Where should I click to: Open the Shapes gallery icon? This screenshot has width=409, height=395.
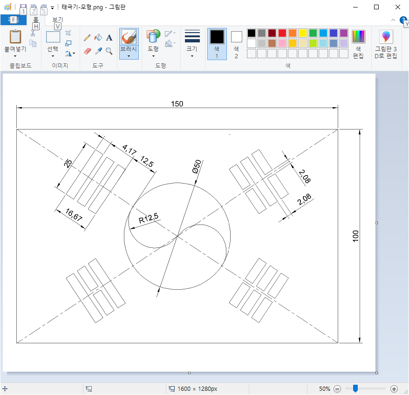coord(153,36)
